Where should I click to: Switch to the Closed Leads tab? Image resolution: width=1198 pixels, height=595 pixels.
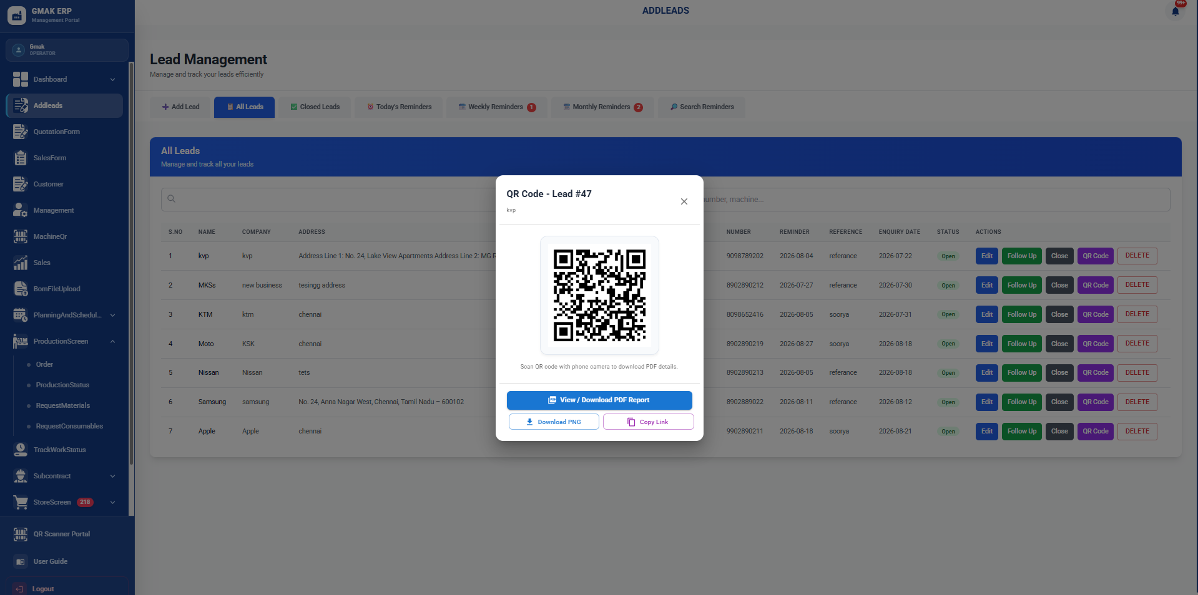pos(315,107)
